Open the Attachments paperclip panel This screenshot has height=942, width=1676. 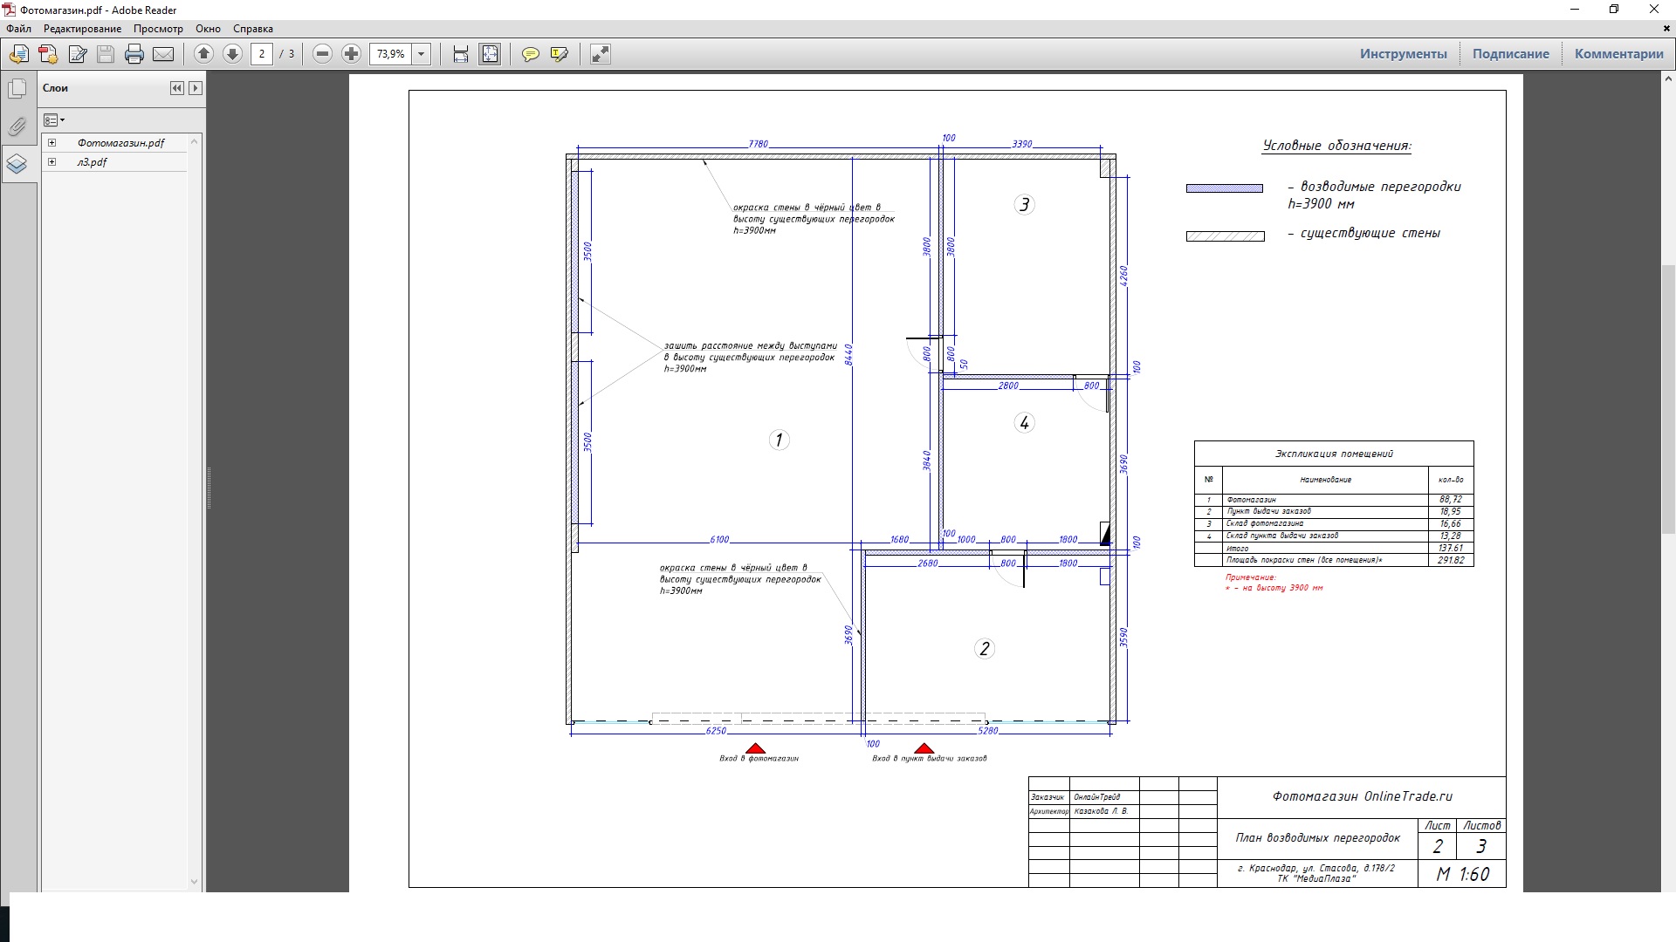tap(17, 126)
